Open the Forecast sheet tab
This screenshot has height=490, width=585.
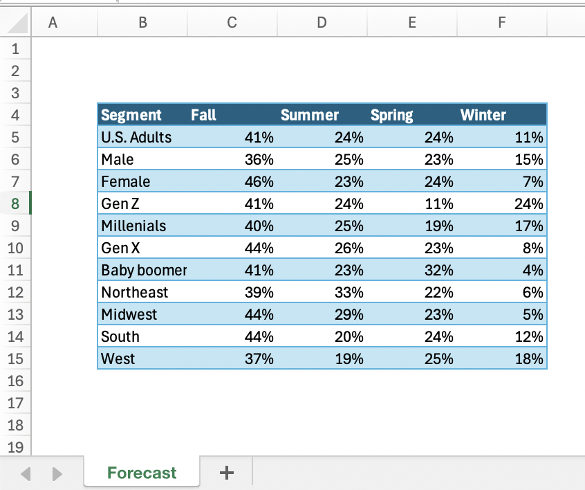pyautogui.click(x=142, y=473)
